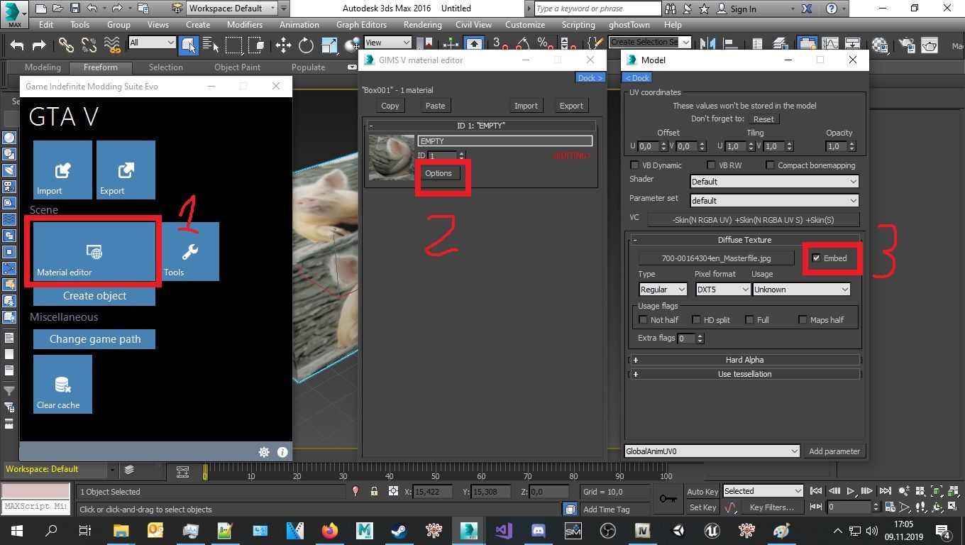
Task: Select the Rotate tool in main toolbar
Action: tap(306, 45)
